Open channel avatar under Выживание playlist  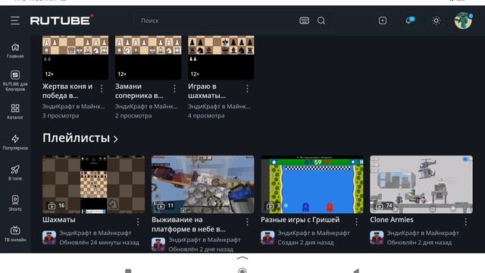point(158,244)
